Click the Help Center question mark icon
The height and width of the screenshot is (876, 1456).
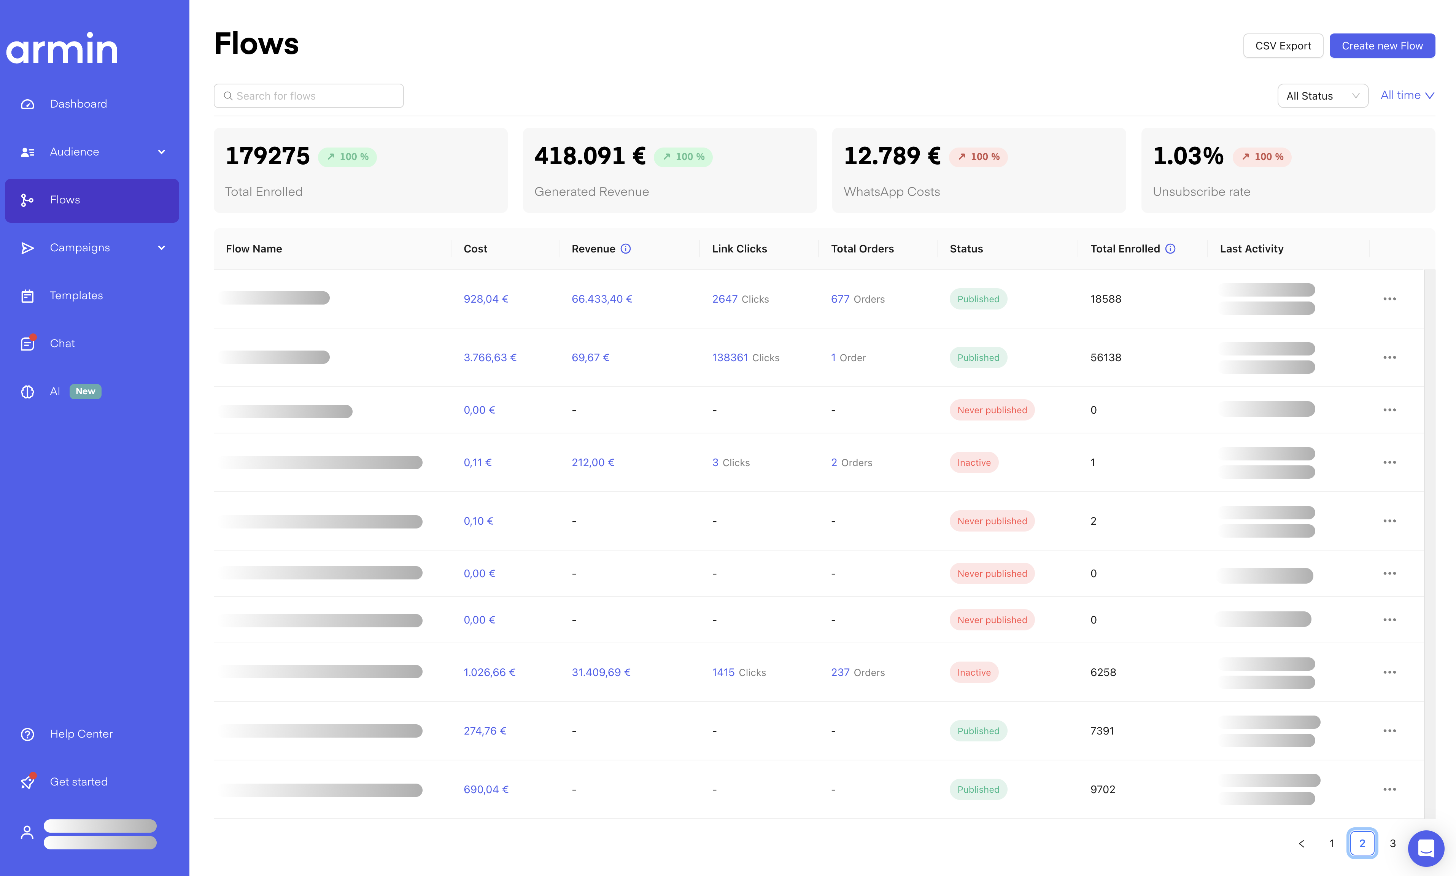click(x=27, y=734)
